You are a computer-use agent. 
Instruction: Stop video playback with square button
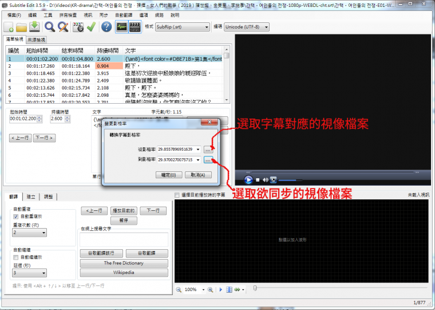(258, 180)
